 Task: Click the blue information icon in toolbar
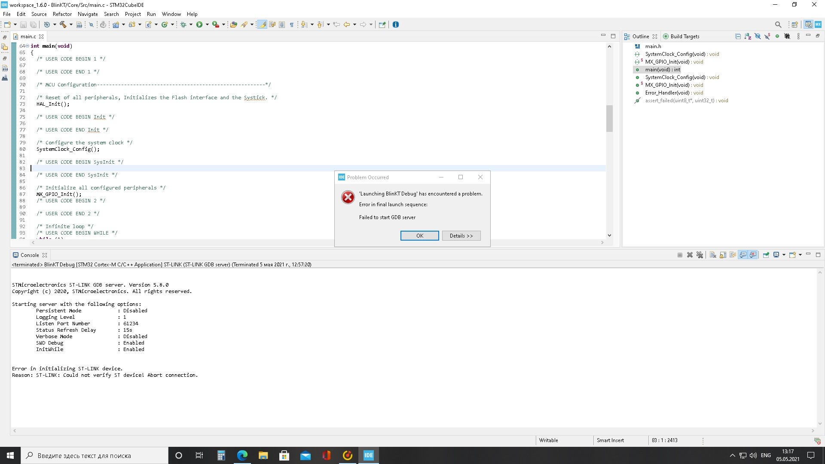[x=396, y=24]
